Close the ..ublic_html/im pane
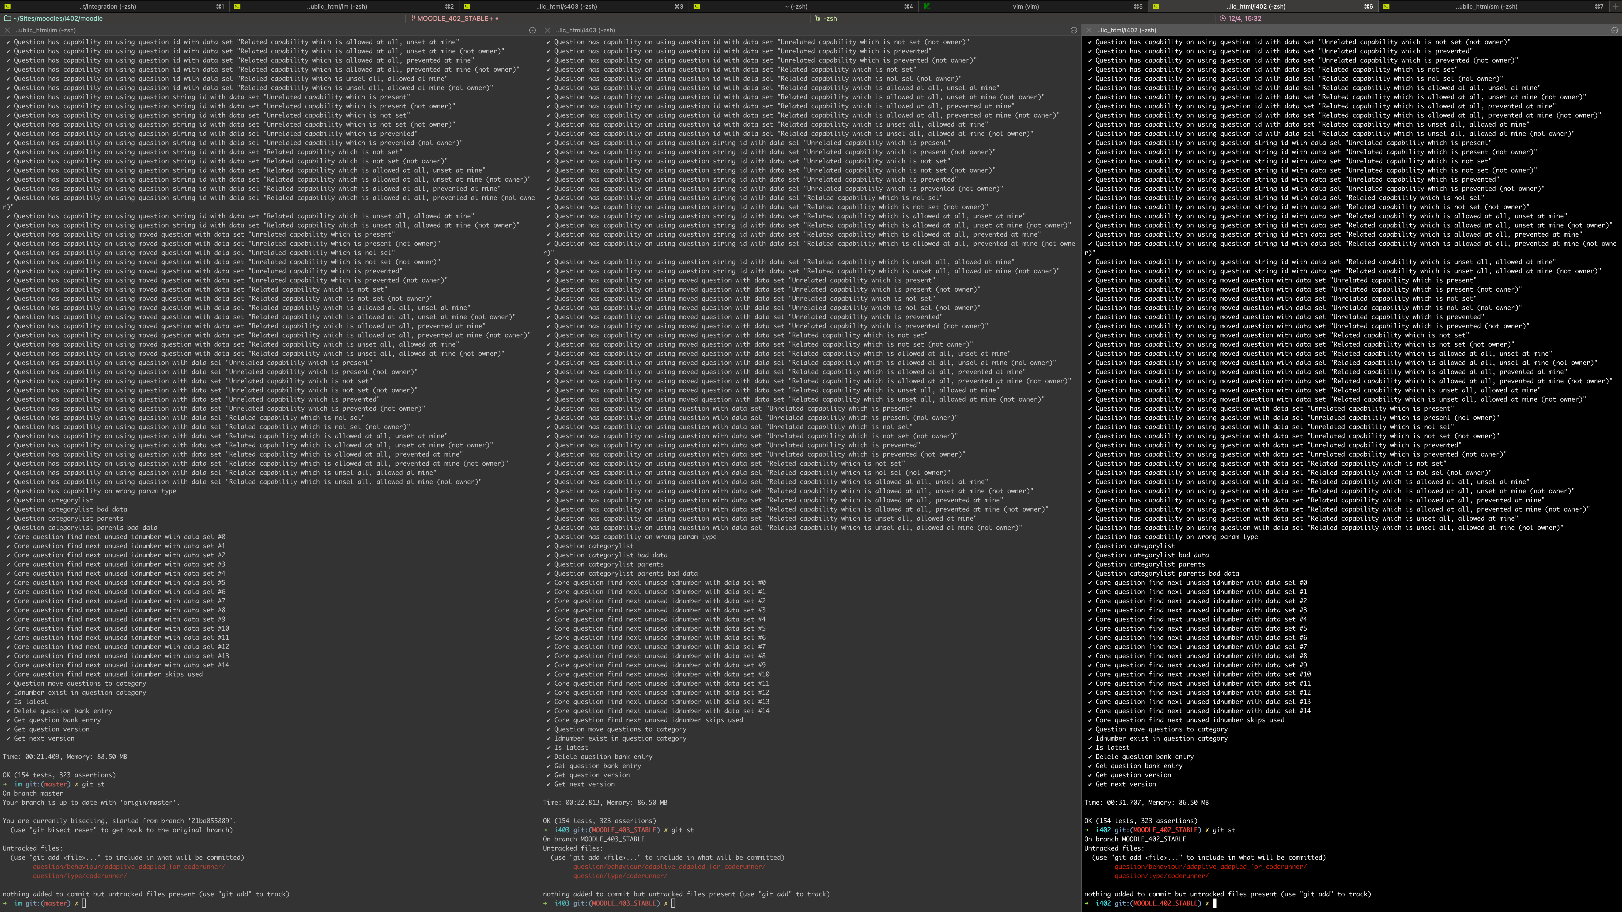Image resolution: width=1622 pixels, height=912 pixels. click(x=8, y=30)
